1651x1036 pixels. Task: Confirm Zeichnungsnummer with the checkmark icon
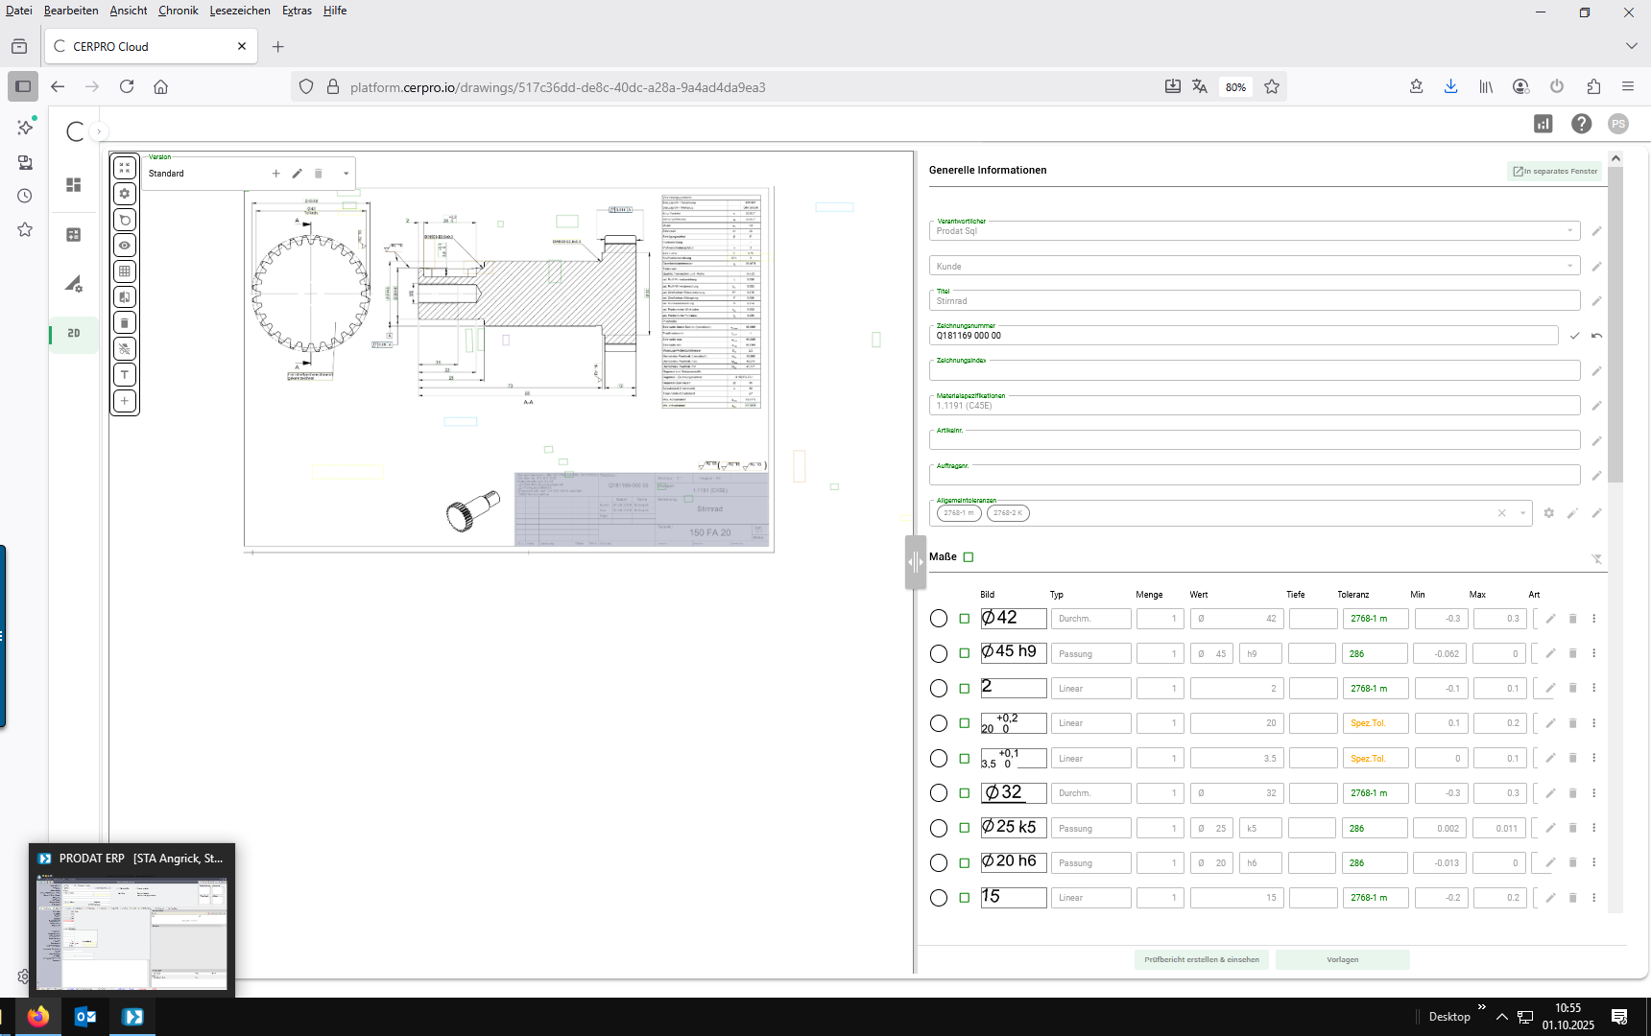coord(1574,336)
